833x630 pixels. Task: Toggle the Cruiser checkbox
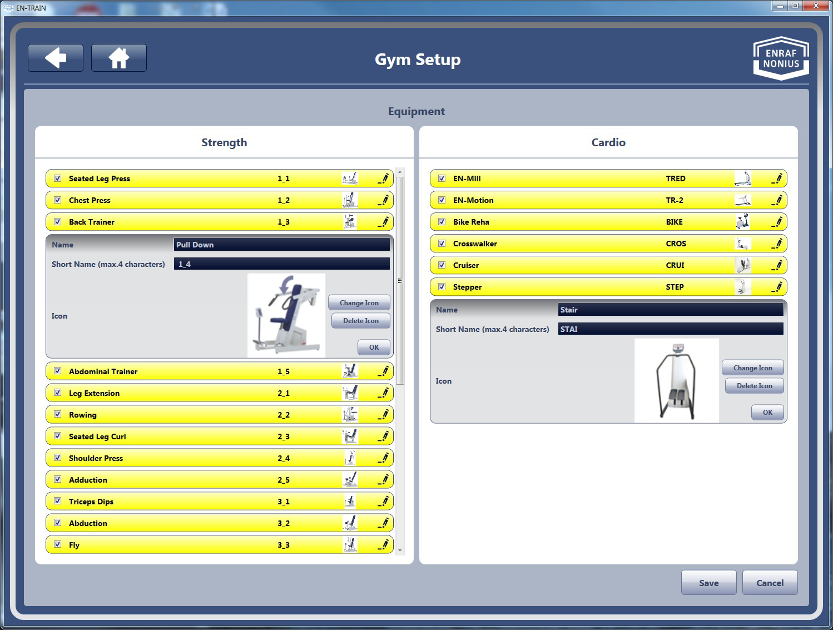[442, 265]
